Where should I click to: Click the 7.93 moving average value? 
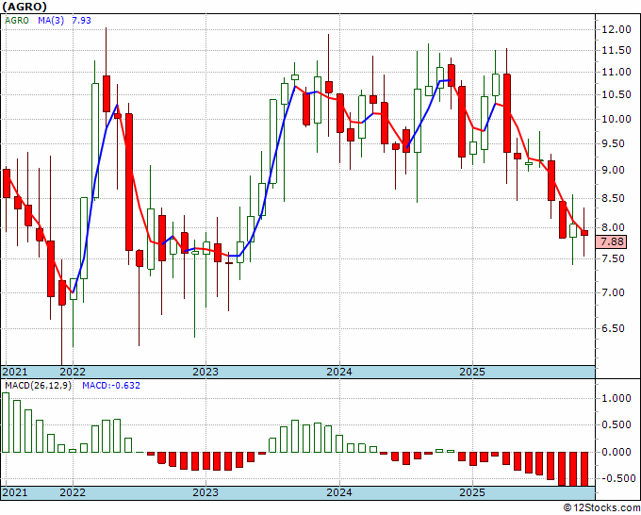81,21
